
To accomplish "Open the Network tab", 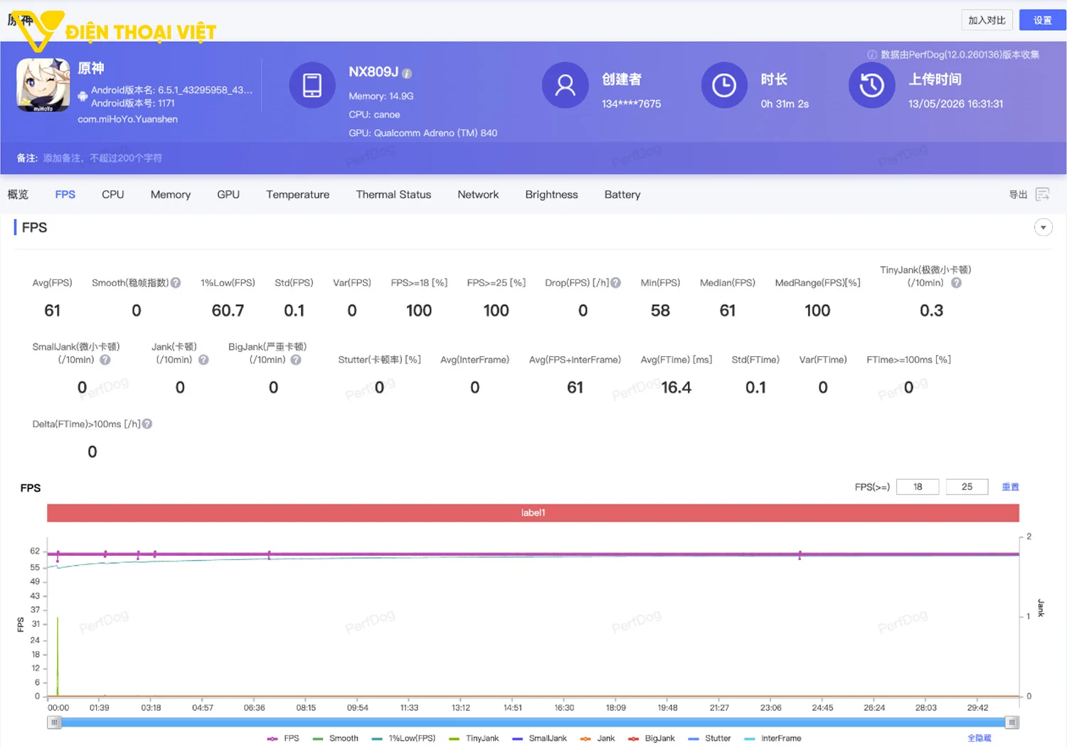I will pyautogui.click(x=478, y=194).
